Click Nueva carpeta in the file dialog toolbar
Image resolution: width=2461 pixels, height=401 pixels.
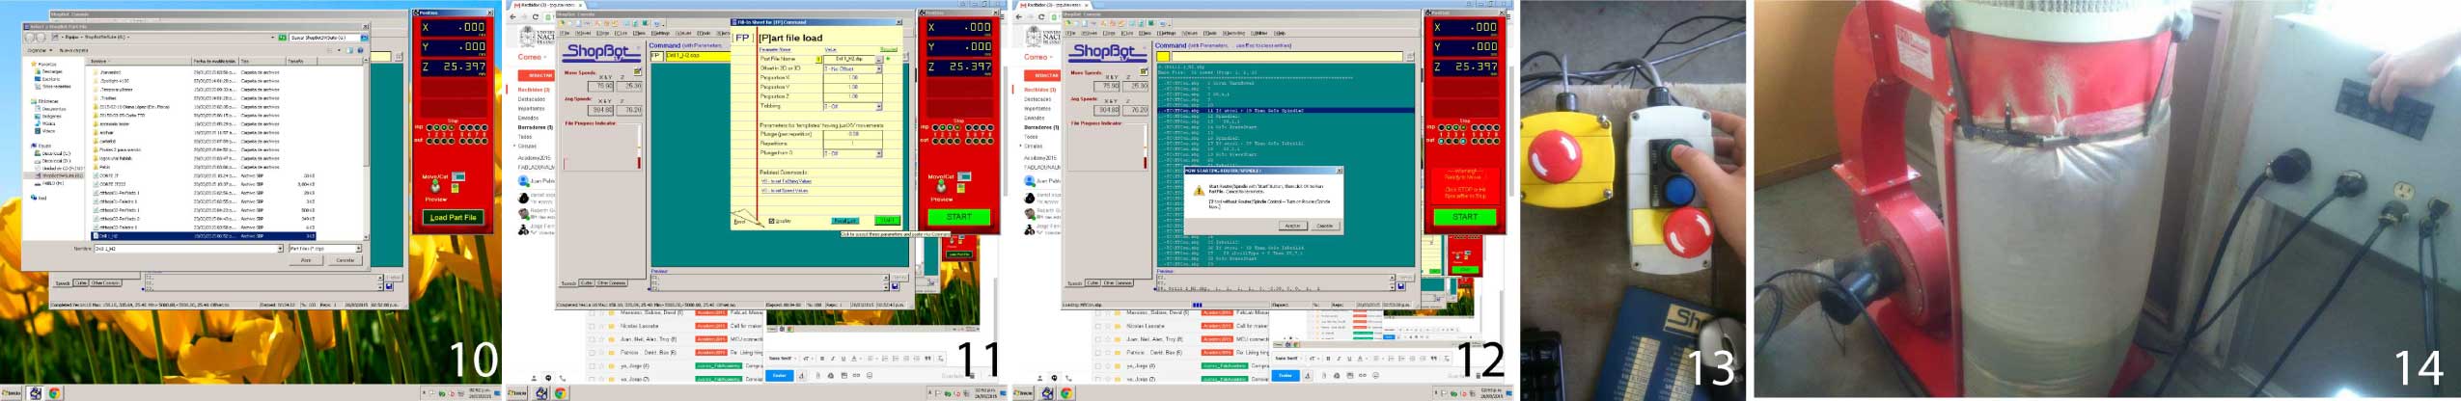tap(73, 50)
